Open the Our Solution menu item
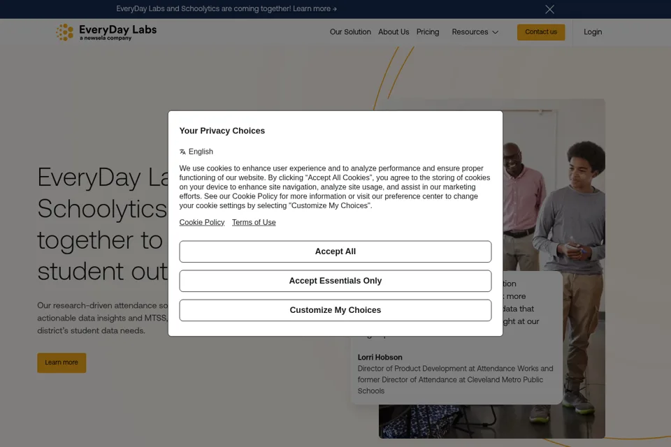671x447 pixels. (x=350, y=32)
